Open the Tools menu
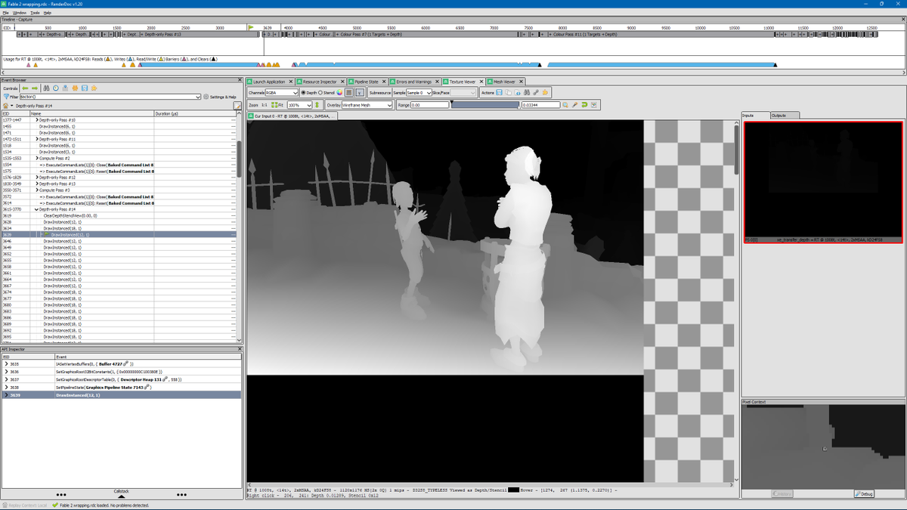 point(35,13)
